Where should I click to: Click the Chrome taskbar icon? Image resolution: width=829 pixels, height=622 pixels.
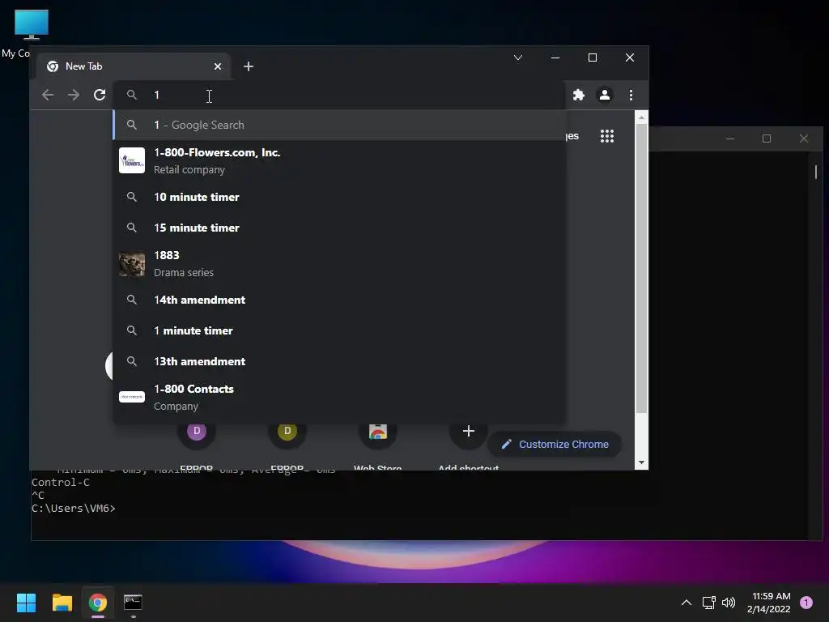98,603
